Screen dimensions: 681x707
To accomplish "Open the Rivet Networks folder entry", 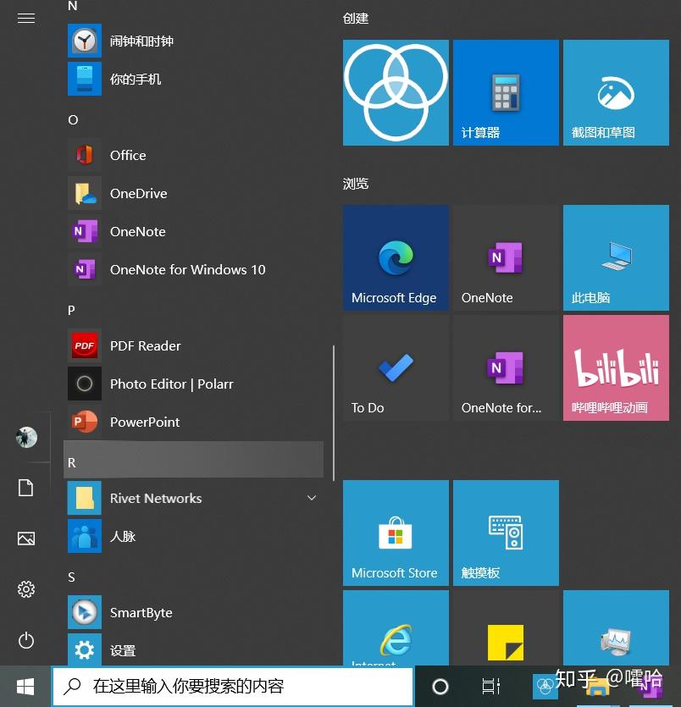I will (194, 498).
